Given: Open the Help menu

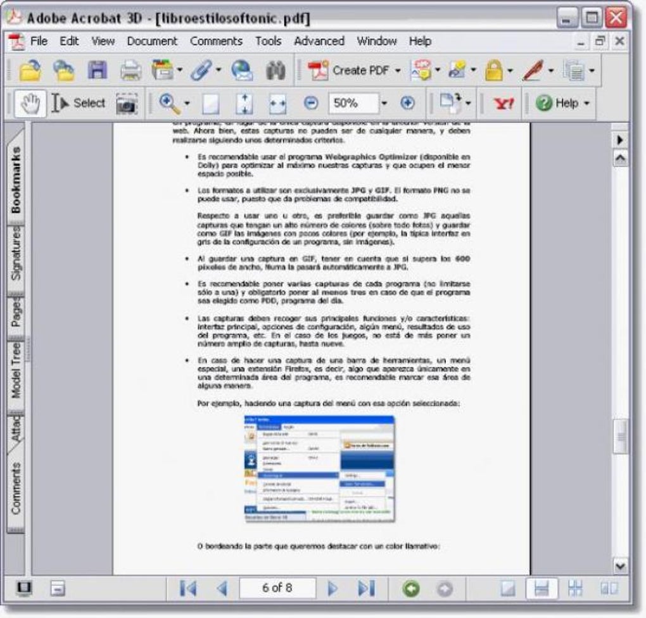Looking at the screenshot, I should point(421,41).
